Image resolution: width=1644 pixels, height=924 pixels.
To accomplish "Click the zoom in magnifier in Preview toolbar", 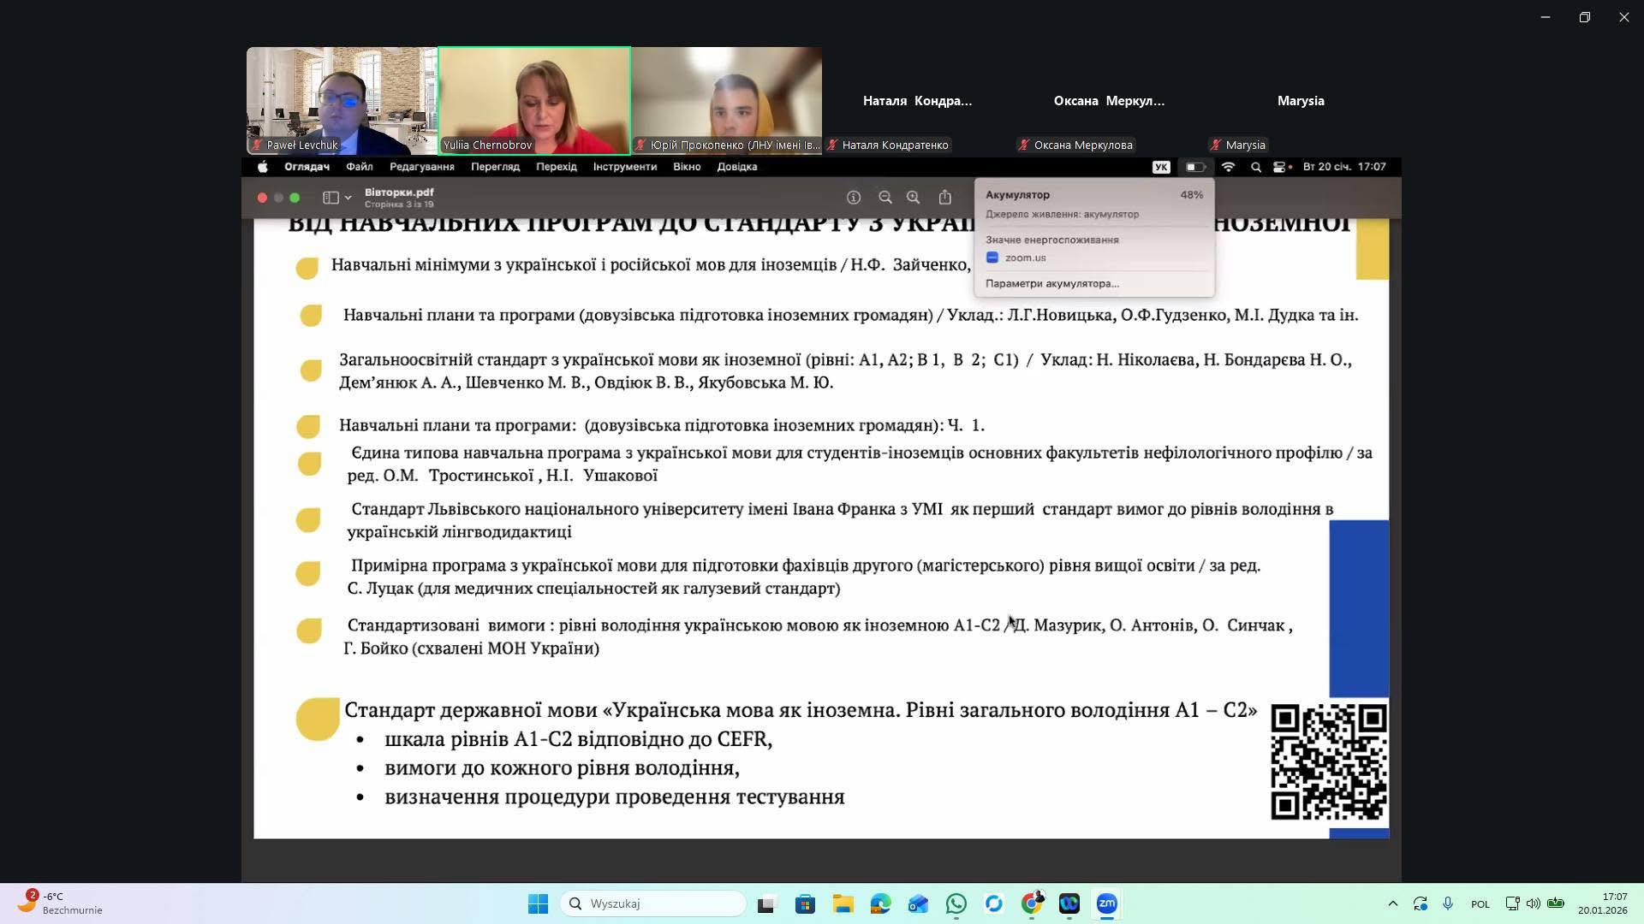I will point(913,198).
